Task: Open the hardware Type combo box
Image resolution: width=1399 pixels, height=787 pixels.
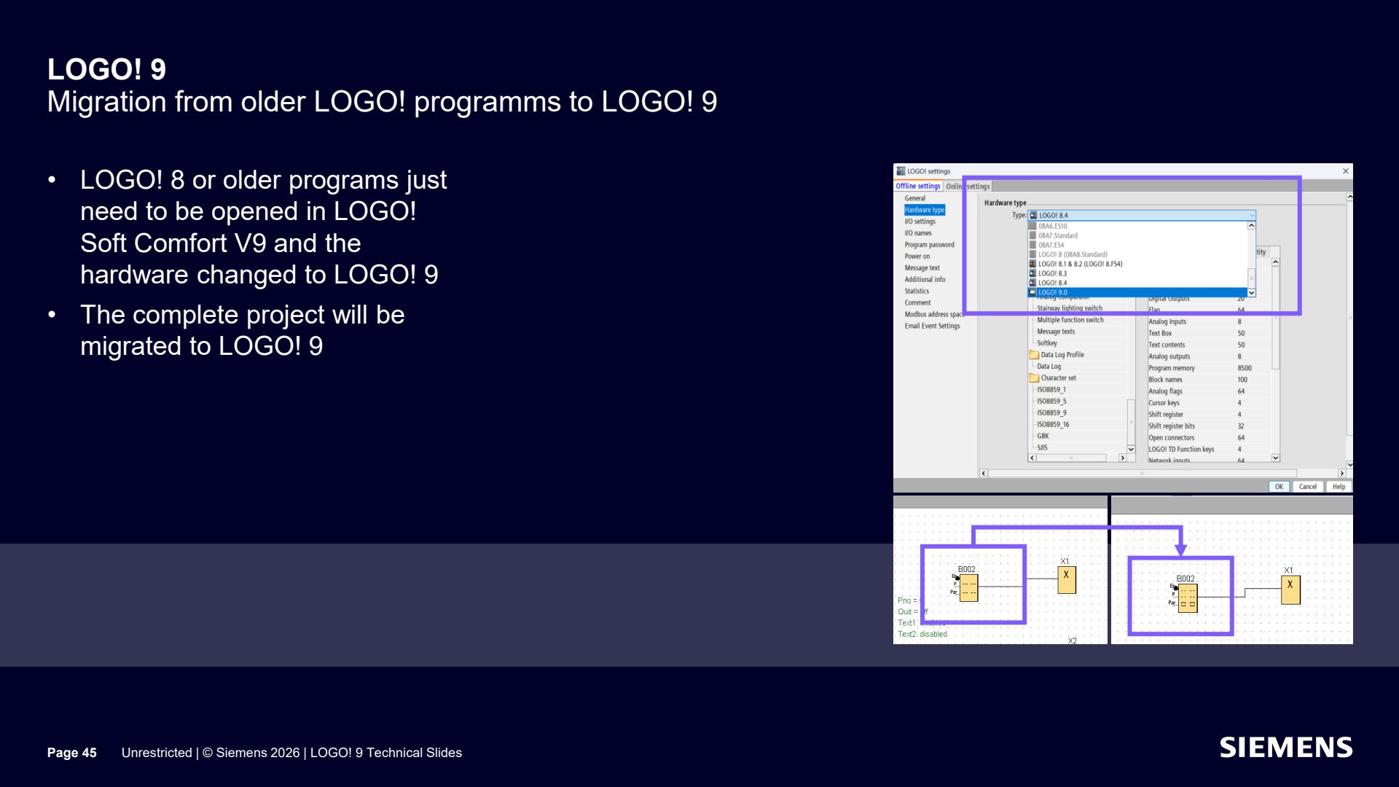Action: click(x=1142, y=215)
